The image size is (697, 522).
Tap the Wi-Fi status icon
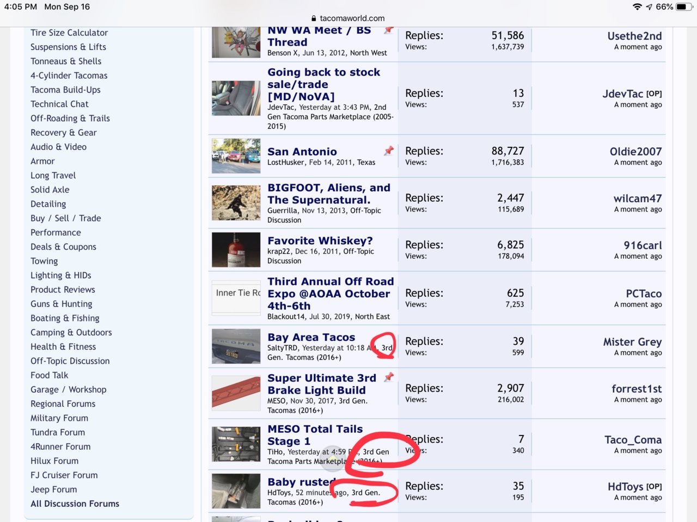pyautogui.click(x=637, y=7)
